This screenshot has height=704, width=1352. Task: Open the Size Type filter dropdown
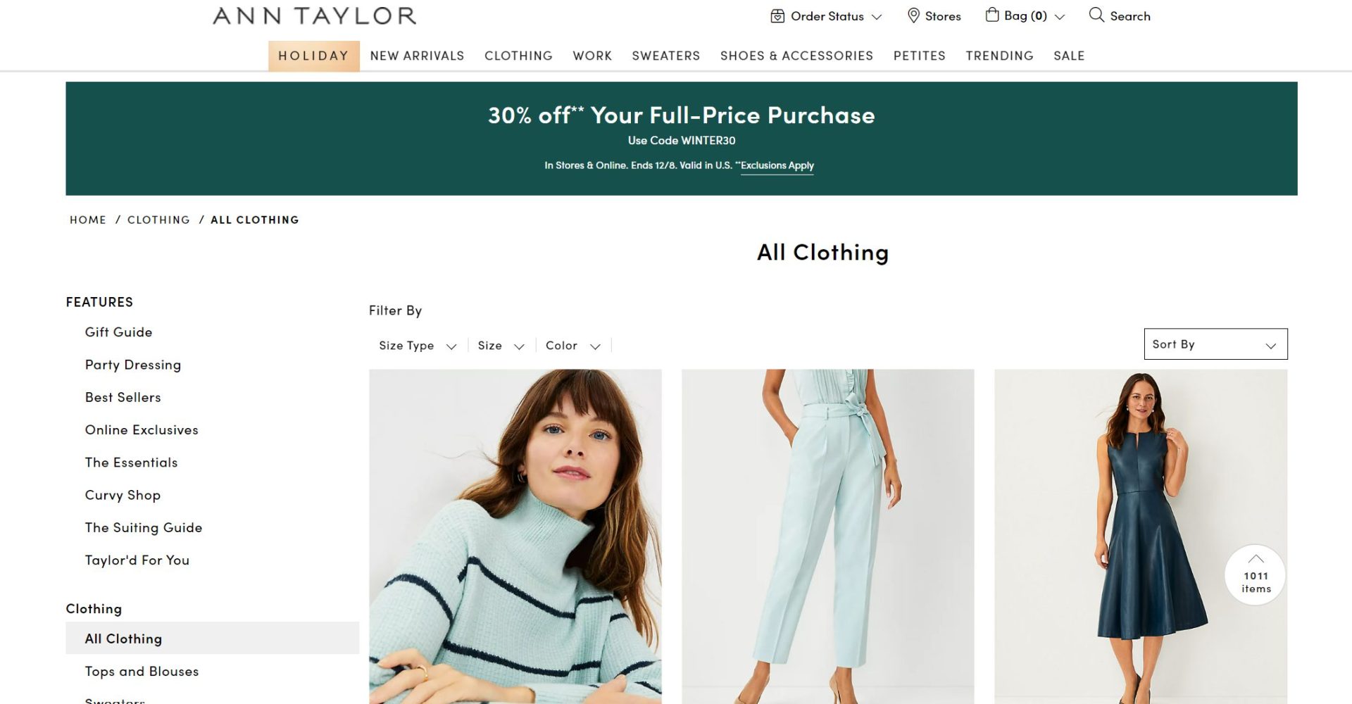418,346
